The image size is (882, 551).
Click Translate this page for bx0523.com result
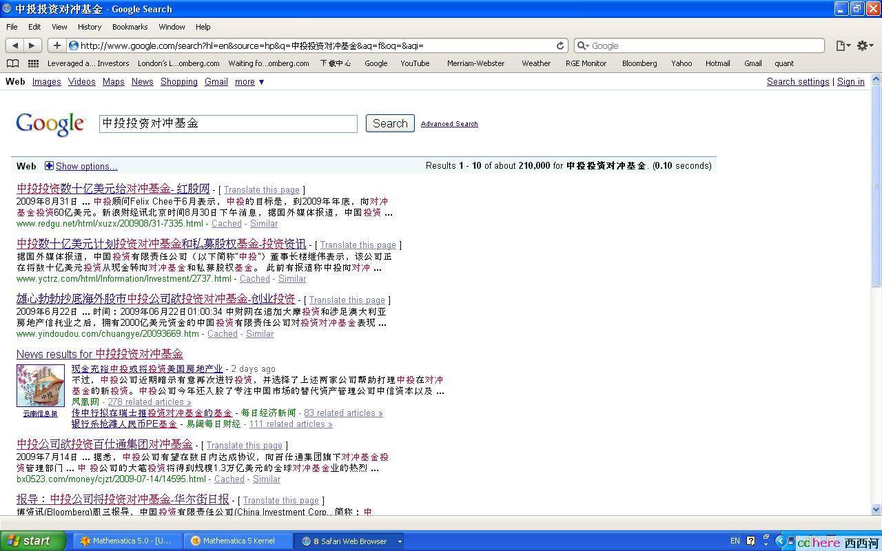click(x=244, y=446)
